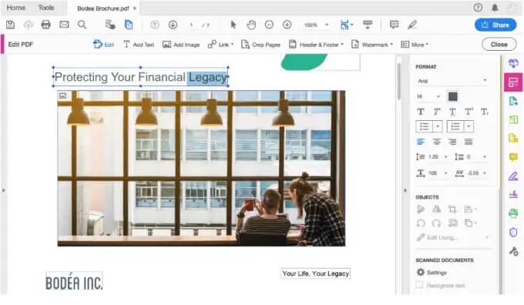Click the Share button

(495, 25)
